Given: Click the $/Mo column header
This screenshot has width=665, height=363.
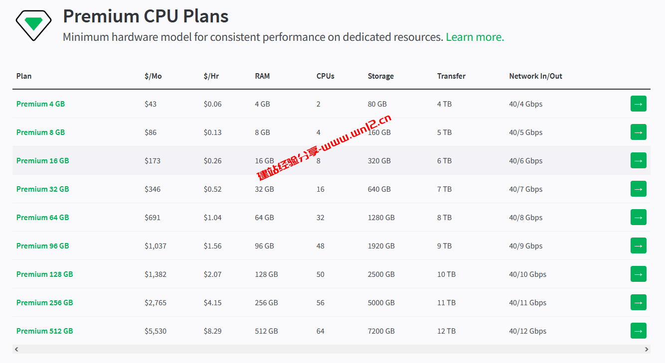Looking at the screenshot, I should [x=153, y=76].
